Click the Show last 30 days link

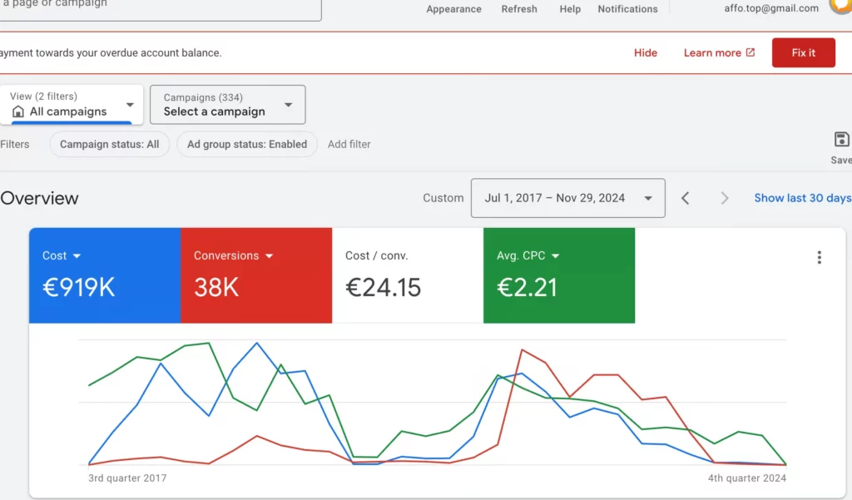coord(803,198)
